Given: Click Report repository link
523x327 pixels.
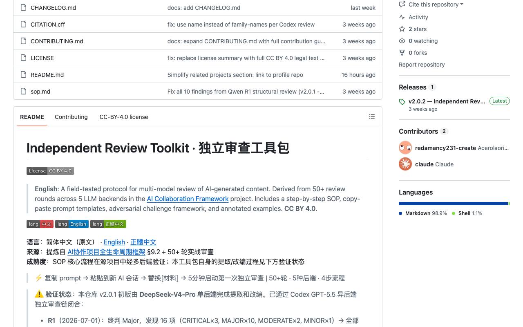Looking at the screenshot, I should (422, 65).
